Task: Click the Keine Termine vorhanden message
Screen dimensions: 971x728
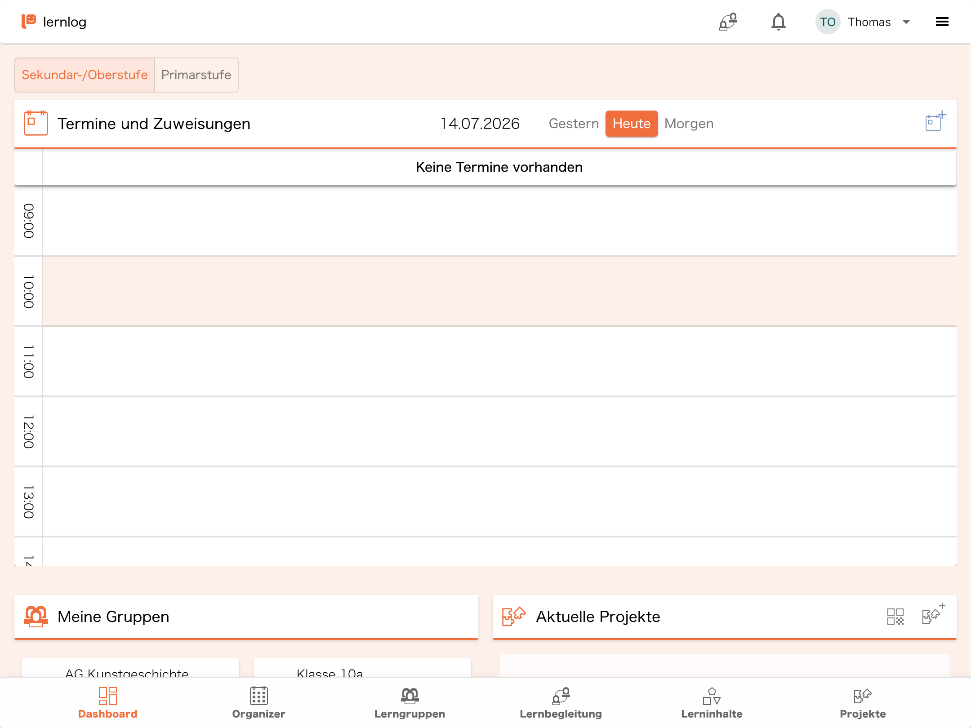Action: [499, 167]
